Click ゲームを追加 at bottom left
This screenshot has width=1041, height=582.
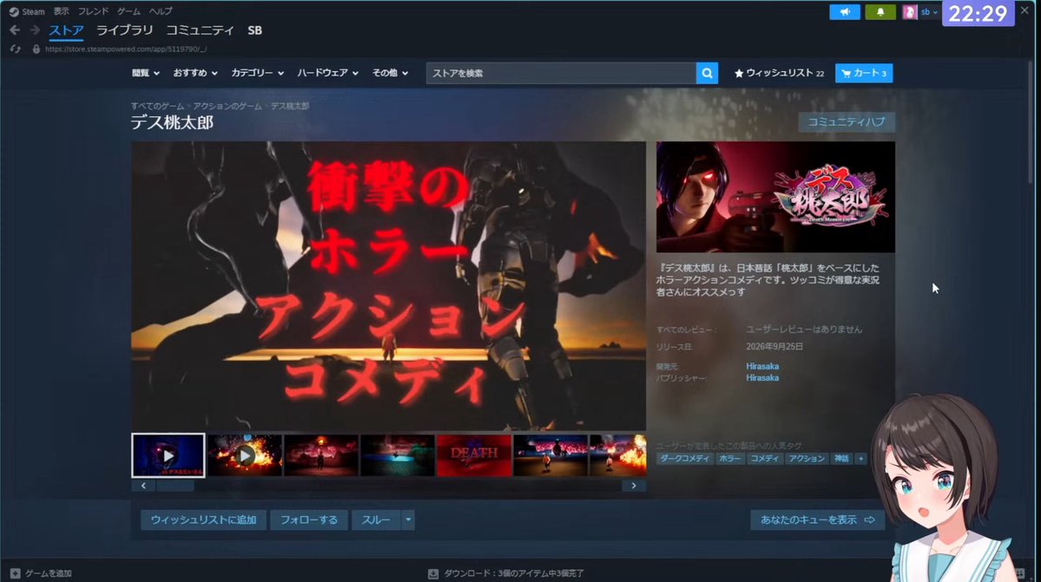click(48, 573)
